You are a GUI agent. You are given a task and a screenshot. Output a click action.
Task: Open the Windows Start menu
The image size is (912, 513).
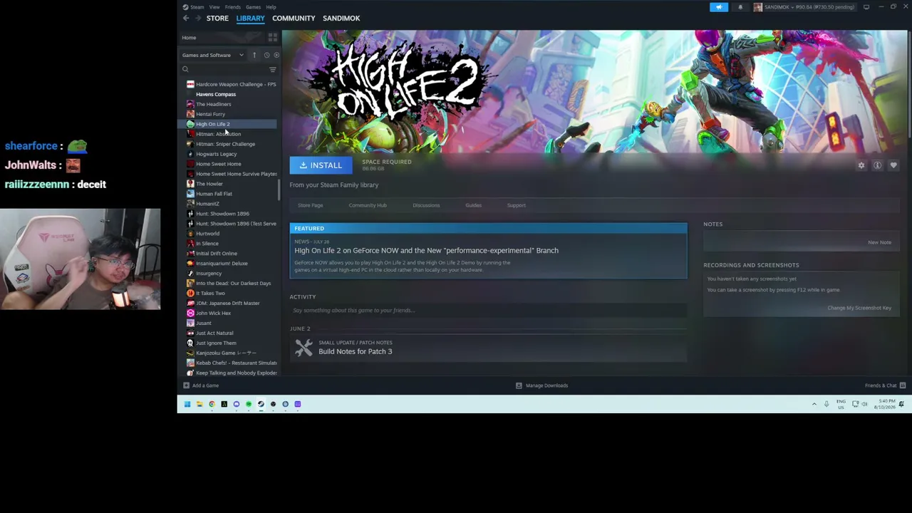(x=187, y=404)
